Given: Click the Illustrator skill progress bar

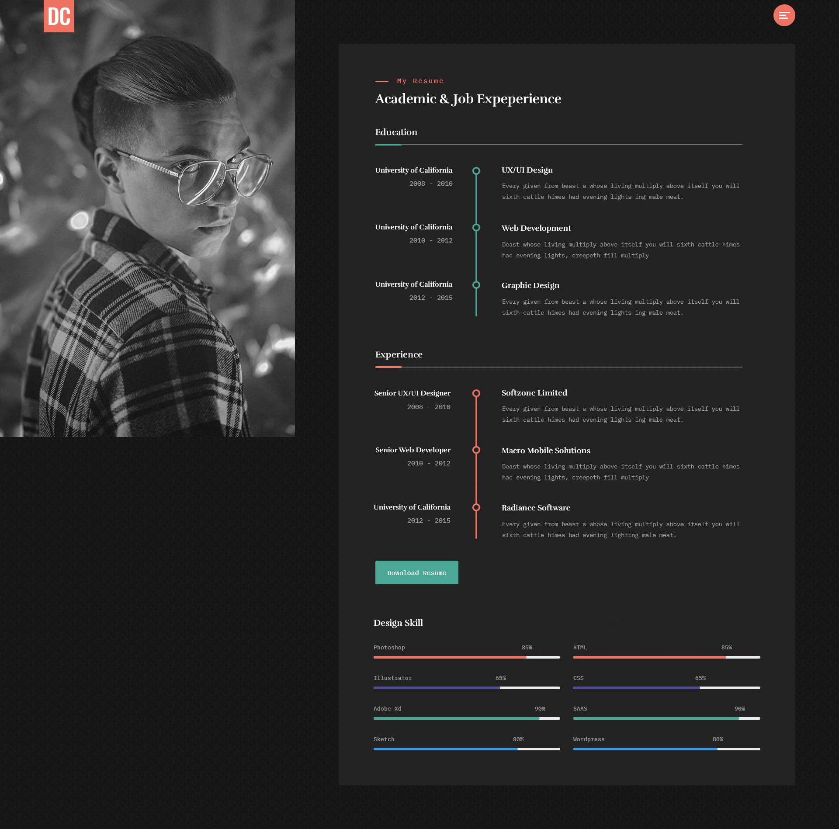Looking at the screenshot, I should pyautogui.click(x=466, y=688).
